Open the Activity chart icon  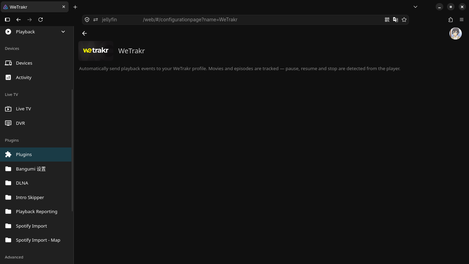click(8, 77)
